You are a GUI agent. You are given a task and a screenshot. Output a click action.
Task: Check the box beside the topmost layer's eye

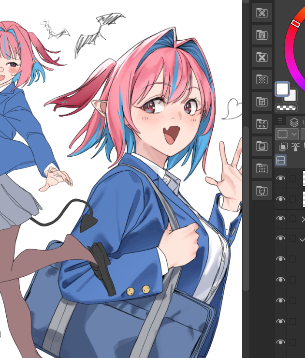tap(293, 179)
